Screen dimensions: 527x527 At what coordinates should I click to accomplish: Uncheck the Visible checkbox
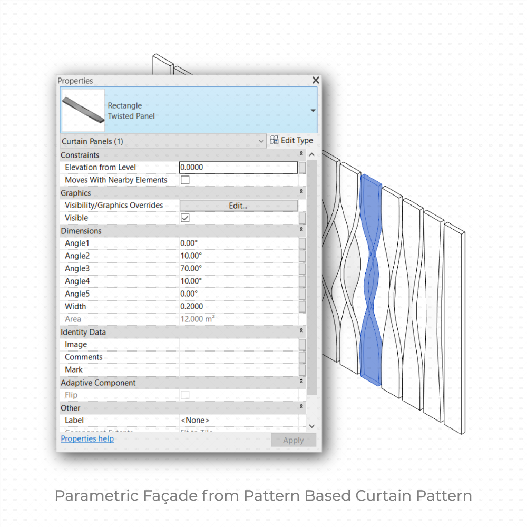tap(185, 218)
